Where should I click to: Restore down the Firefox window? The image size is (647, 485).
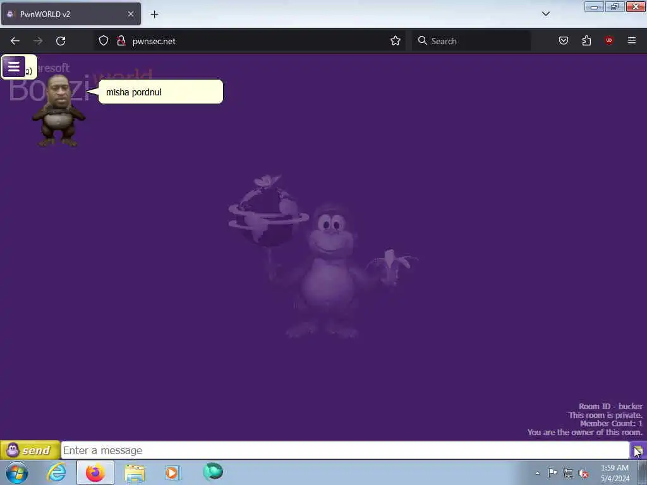pyautogui.click(x=615, y=6)
